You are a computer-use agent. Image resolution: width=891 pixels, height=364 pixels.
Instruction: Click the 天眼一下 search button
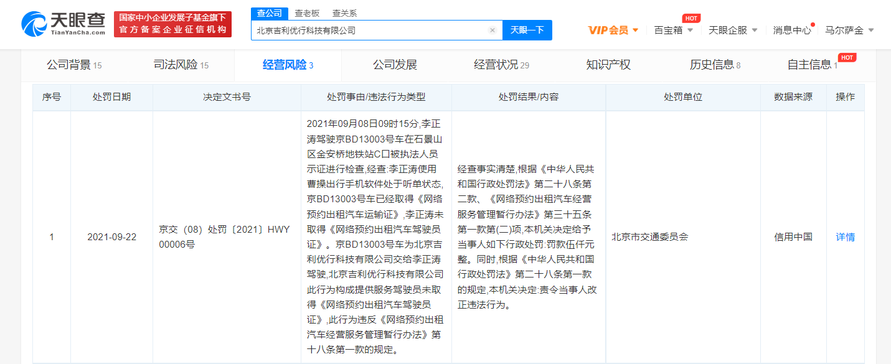coord(527,30)
